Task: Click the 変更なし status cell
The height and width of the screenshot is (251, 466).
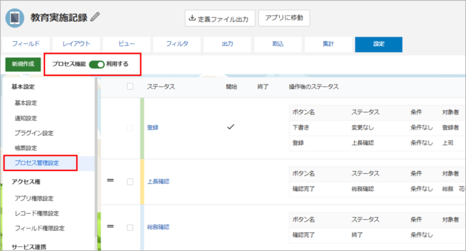Action: coord(363,128)
